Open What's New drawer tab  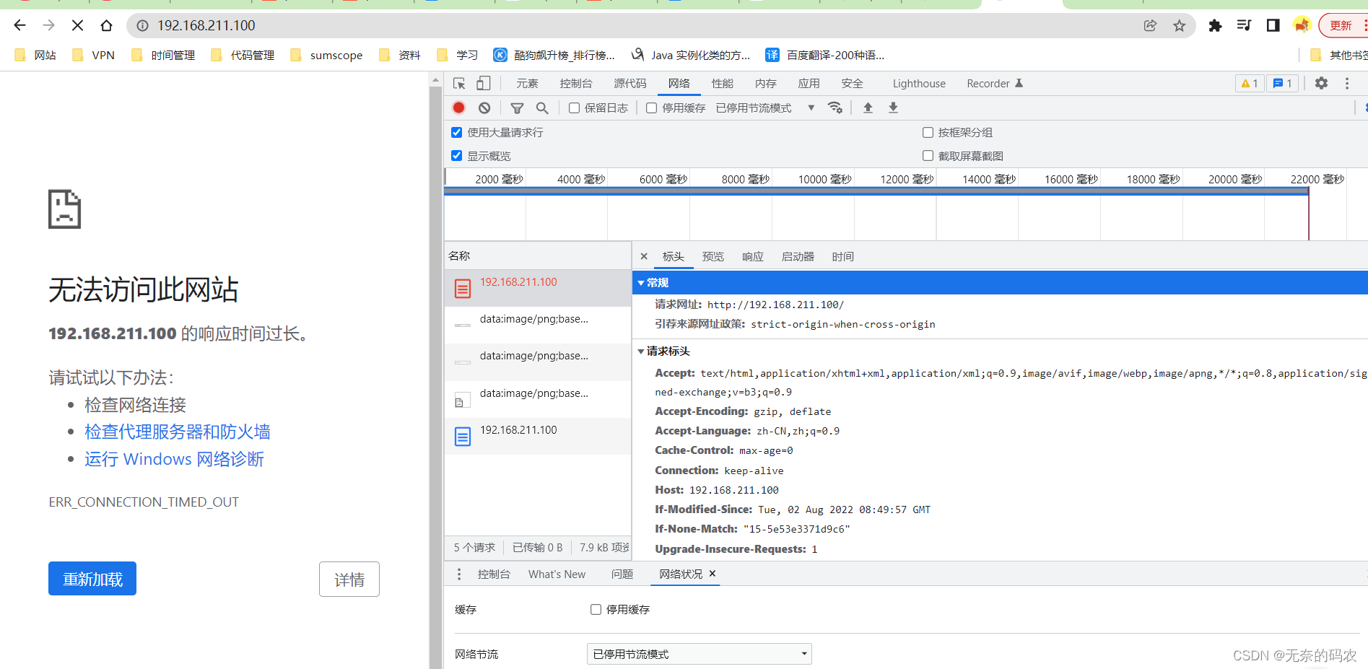[557, 574]
